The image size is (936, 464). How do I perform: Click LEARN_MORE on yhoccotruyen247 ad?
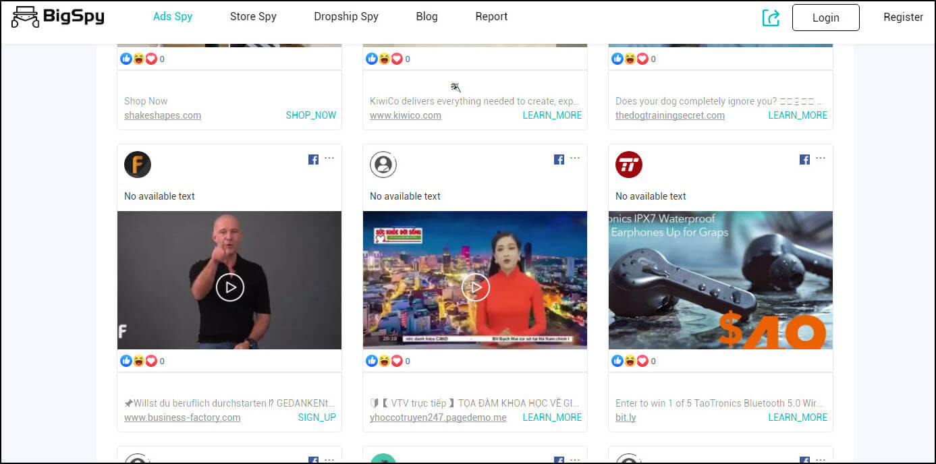[552, 417]
